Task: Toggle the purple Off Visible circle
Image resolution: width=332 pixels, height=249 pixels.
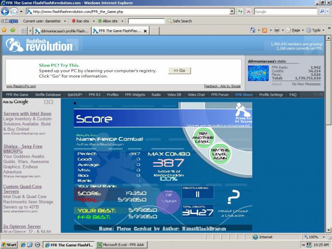Action: 169,201
